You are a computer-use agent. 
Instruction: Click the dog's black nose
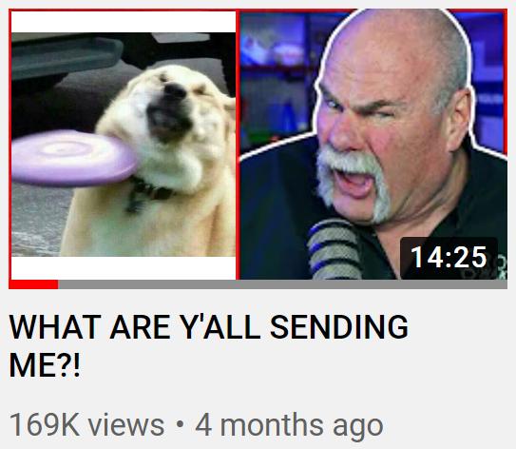tap(175, 90)
